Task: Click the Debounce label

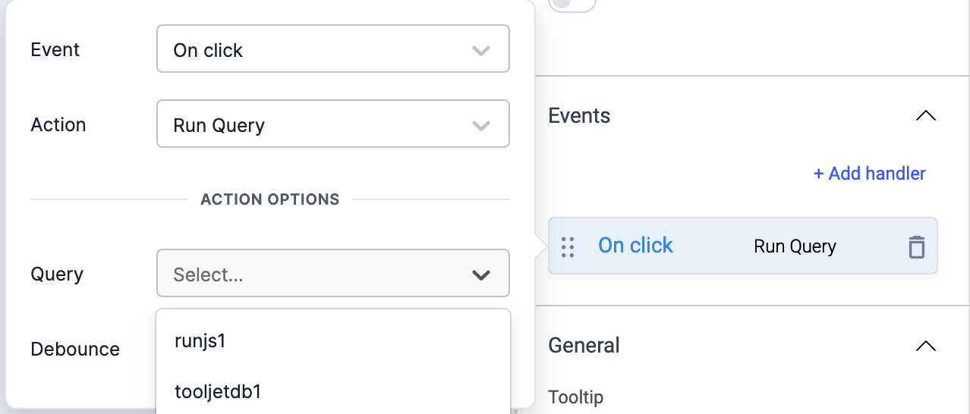Action: pyautogui.click(x=75, y=350)
